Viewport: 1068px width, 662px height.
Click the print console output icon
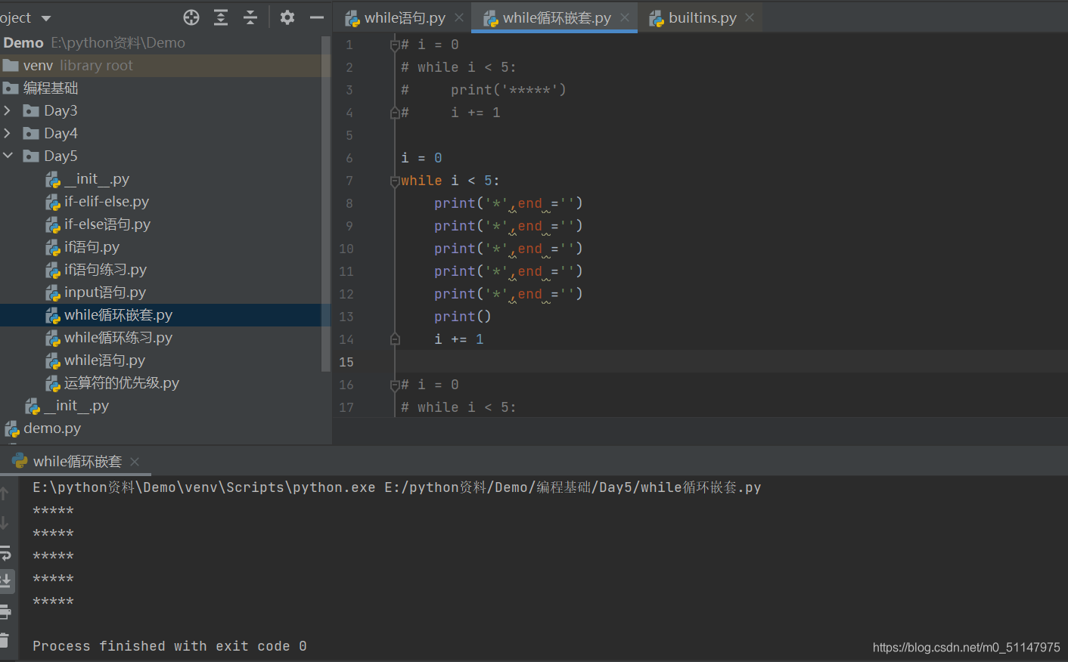point(5,611)
